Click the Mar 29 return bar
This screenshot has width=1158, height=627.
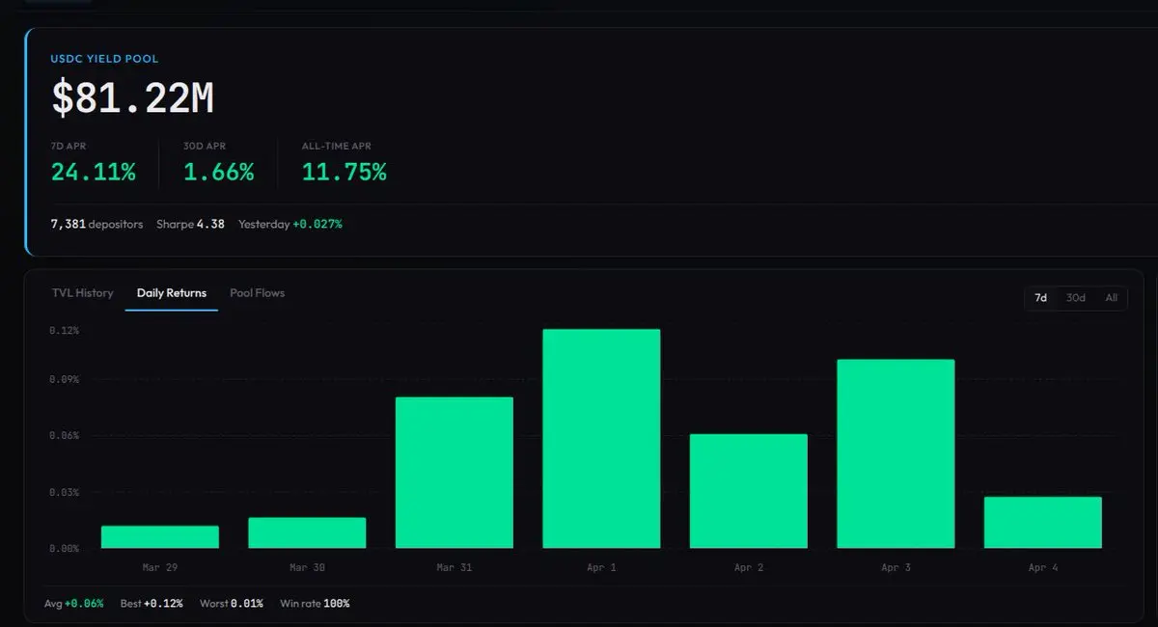pos(160,537)
